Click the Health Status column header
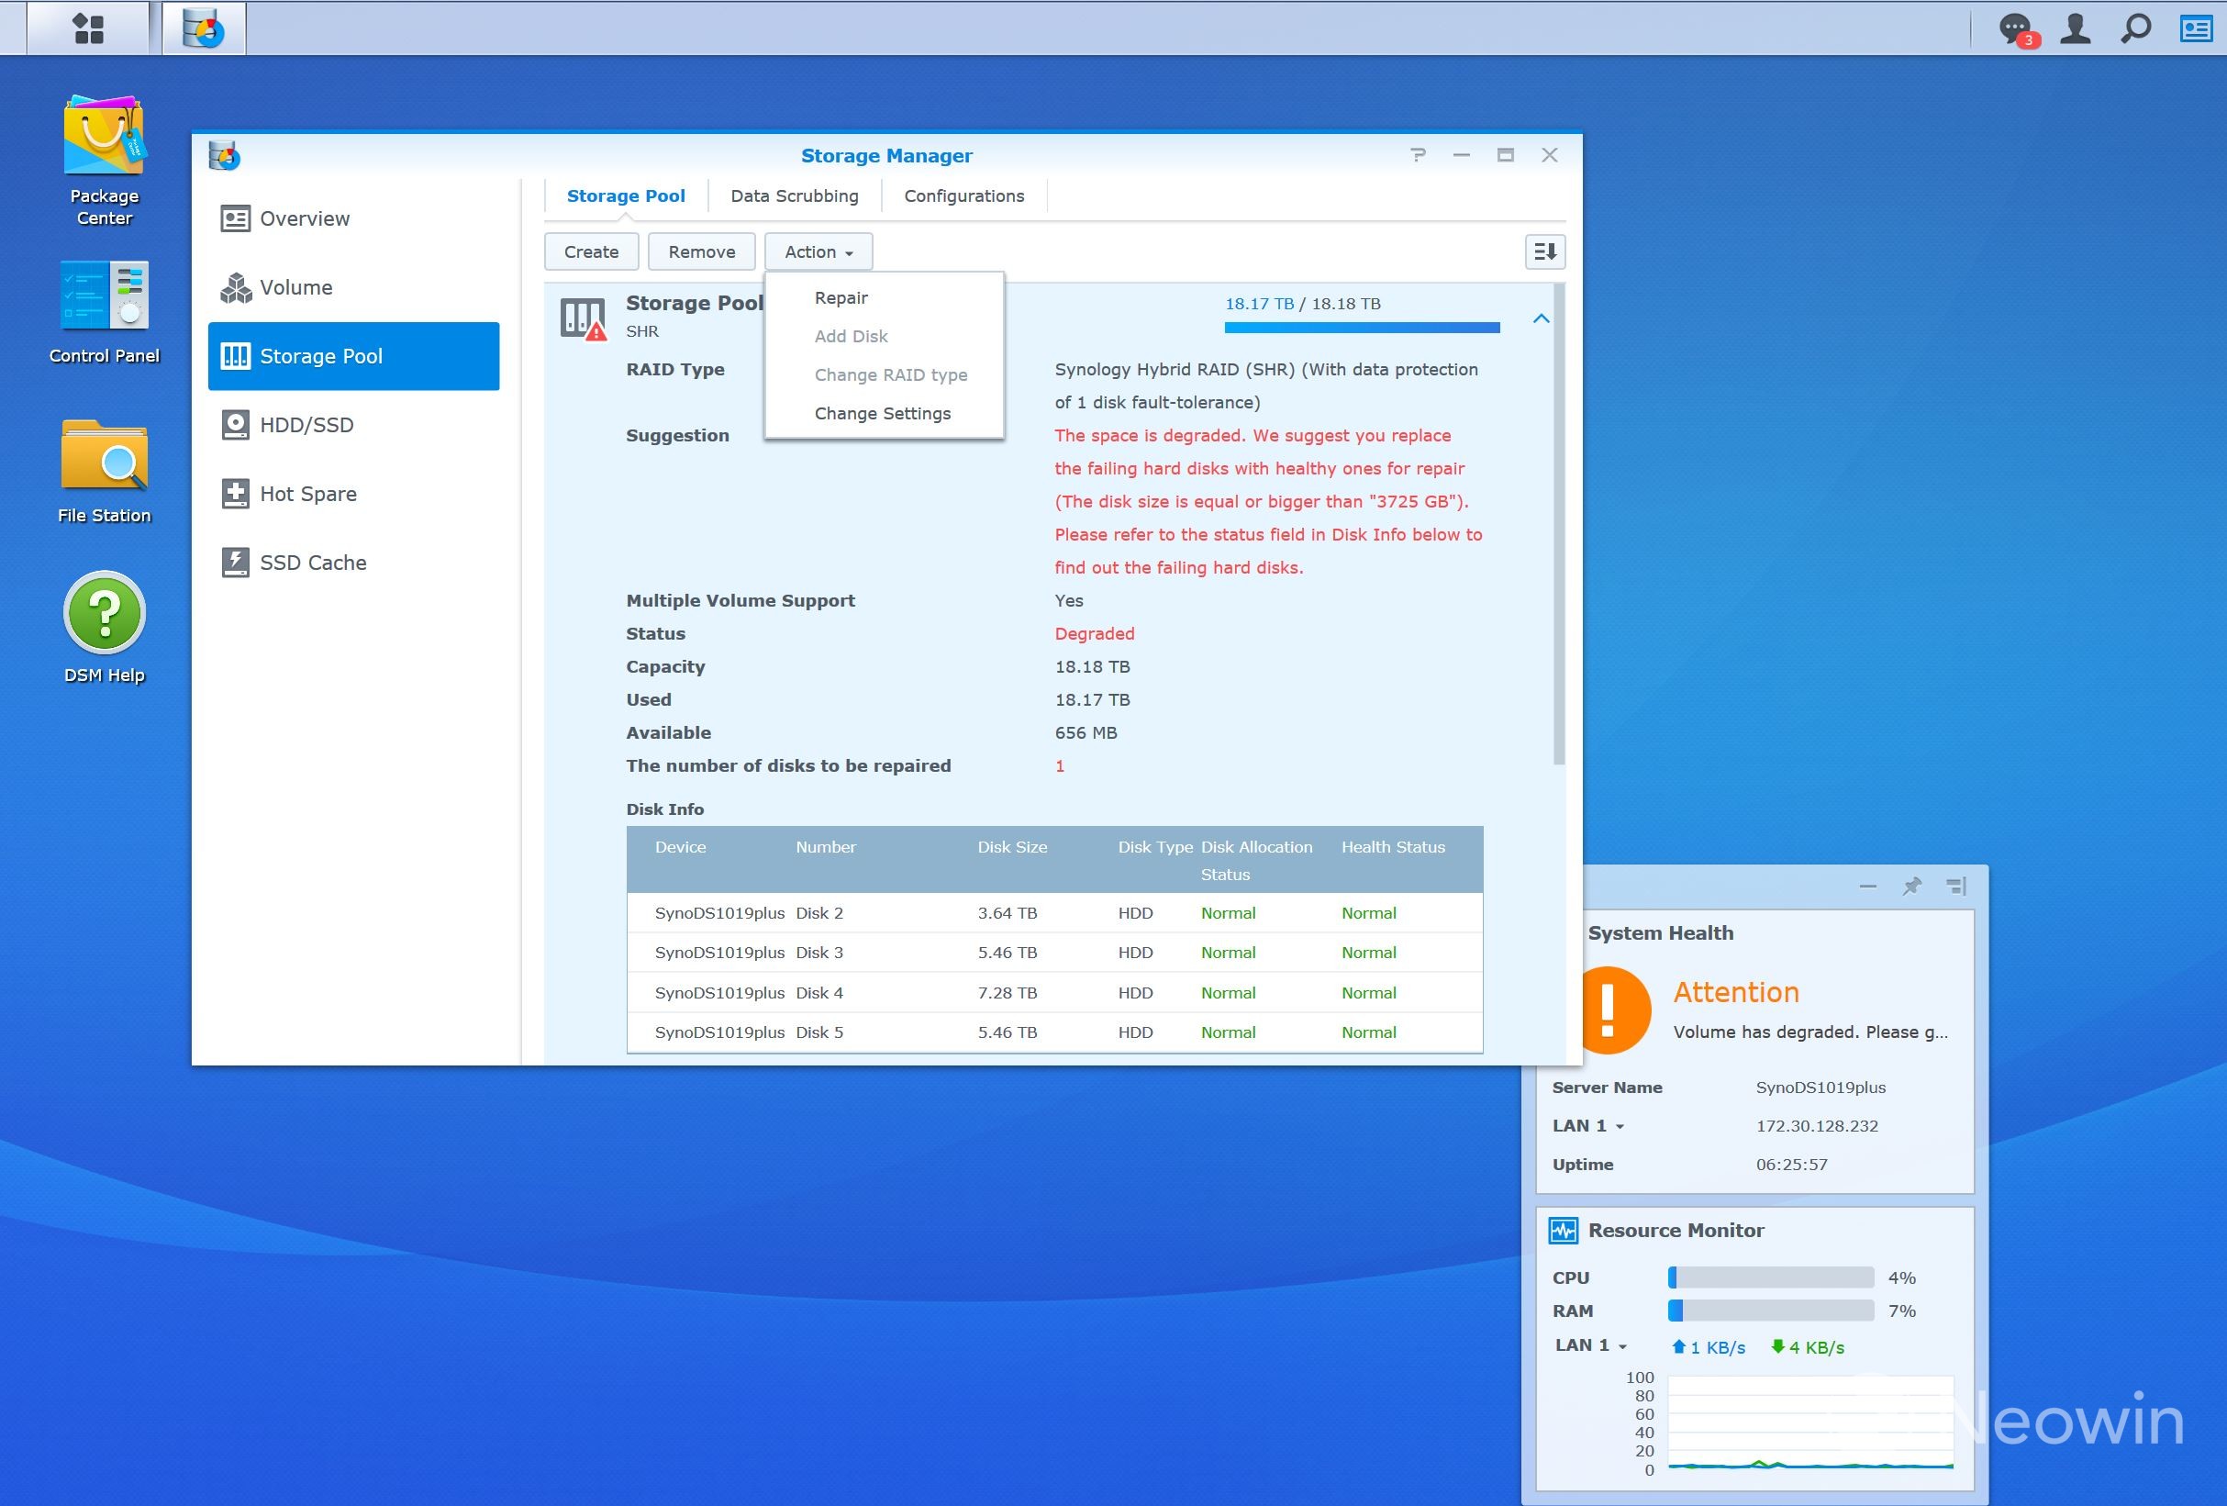This screenshot has width=2227, height=1506. click(x=1392, y=847)
